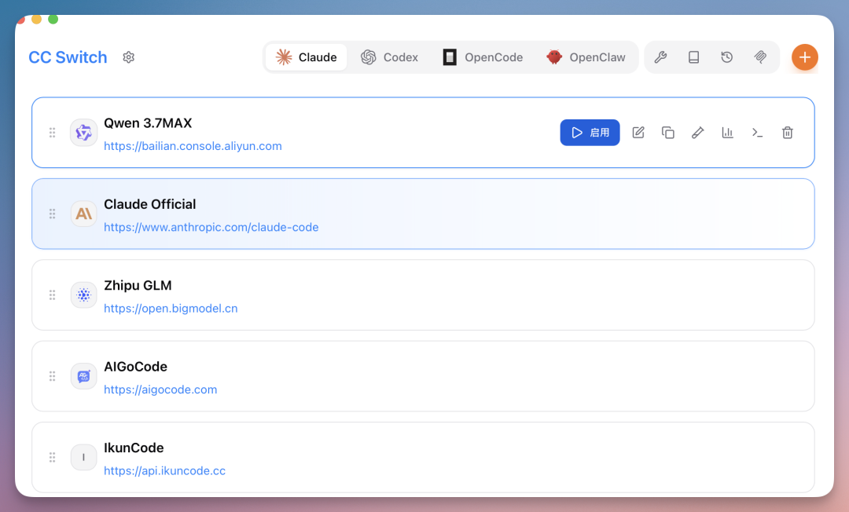Duplicate the Qwen 3.7MAX provider
This screenshot has width=849, height=512.
(668, 133)
